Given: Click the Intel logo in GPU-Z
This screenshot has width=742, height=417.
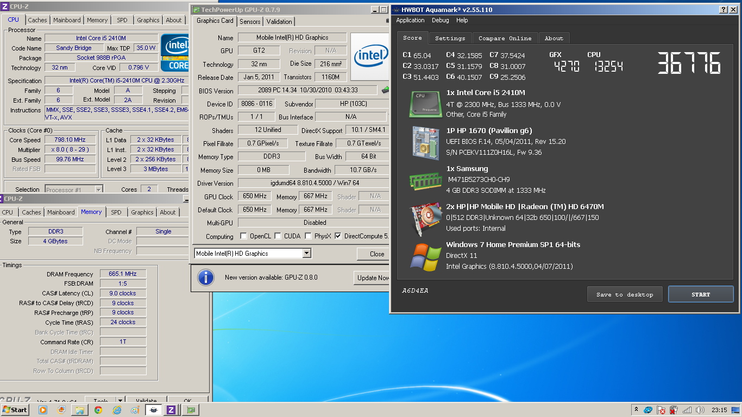Looking at the screenshot, I should pos(371,56).
